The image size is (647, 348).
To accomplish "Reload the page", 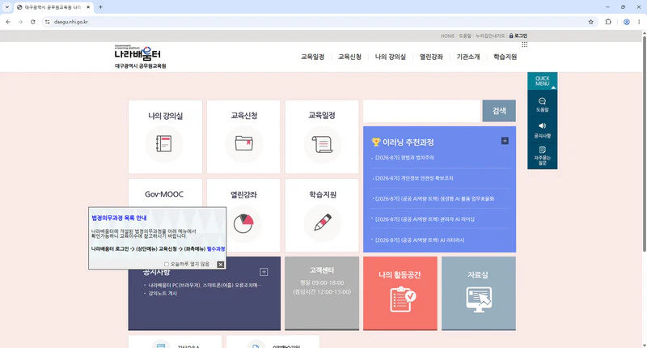I will tap(33, 22).
